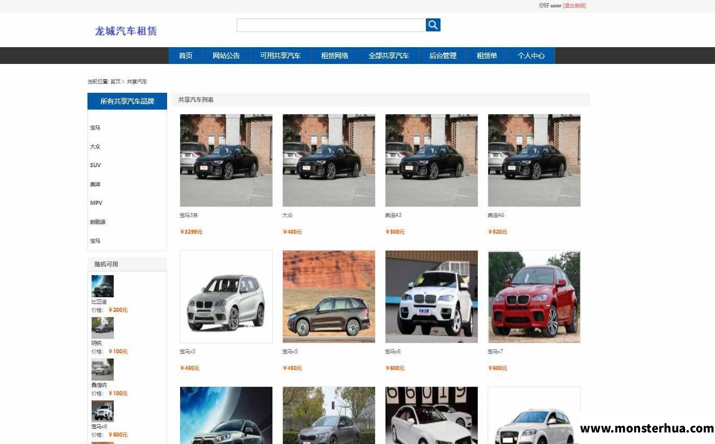Click the 宝马3系 title link

(x=189, y=215)
